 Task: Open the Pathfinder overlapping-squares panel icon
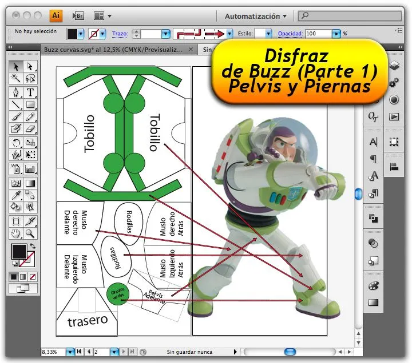coord(373,218)
